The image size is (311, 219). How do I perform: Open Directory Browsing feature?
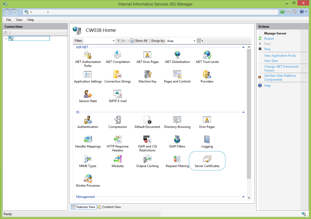click(177, 122)
